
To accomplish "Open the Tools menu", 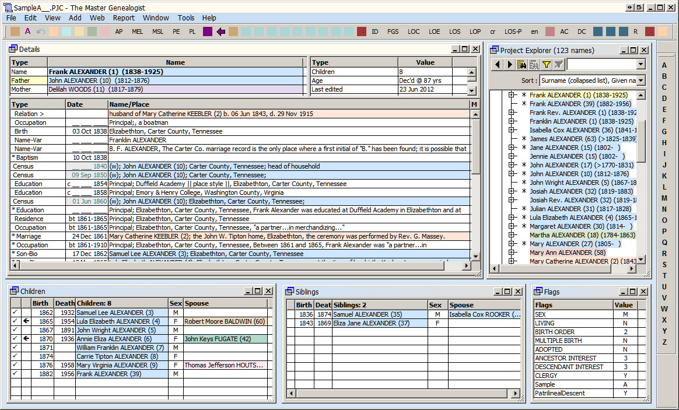I will (x=186, y=18).
